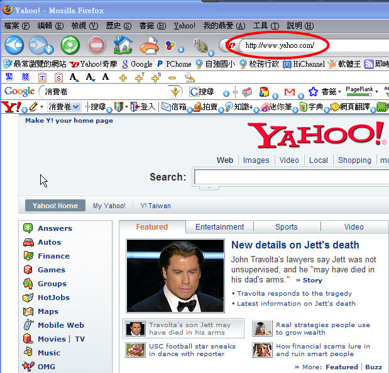
Task: Click 登入 sign-in on Yahoo toolbar
Action: (143, 107)
